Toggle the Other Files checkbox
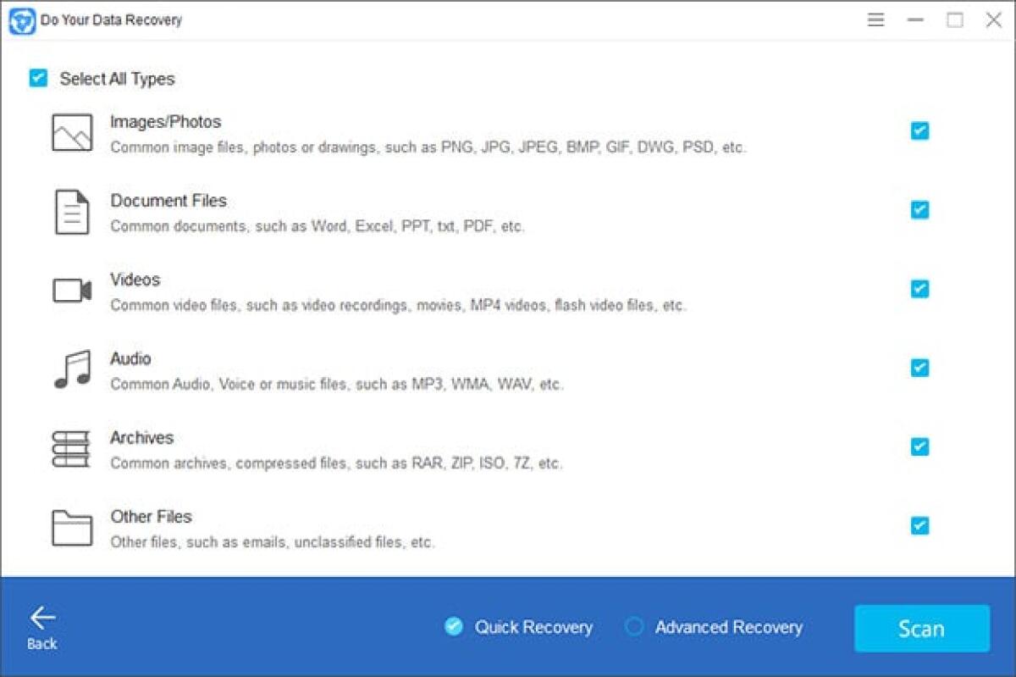This screenshot has height=677, width=1016. (919, 526)
